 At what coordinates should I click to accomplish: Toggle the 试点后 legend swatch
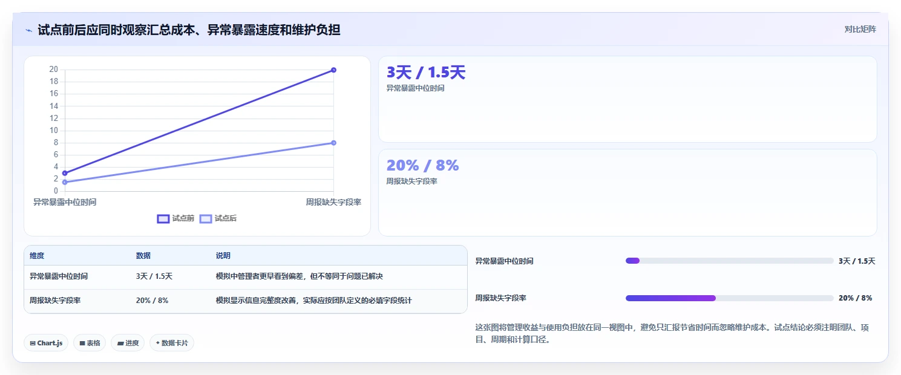pyautogui.click(x=206, y=219)
